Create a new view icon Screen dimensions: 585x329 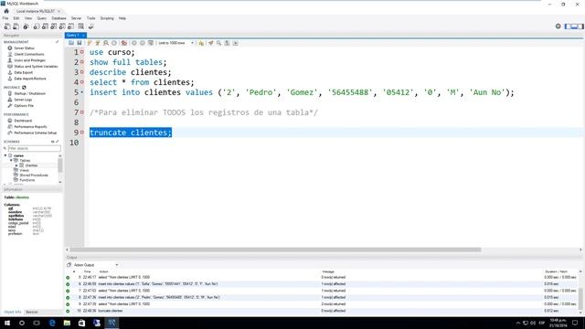pyautogui.click(x=54, y=27)
